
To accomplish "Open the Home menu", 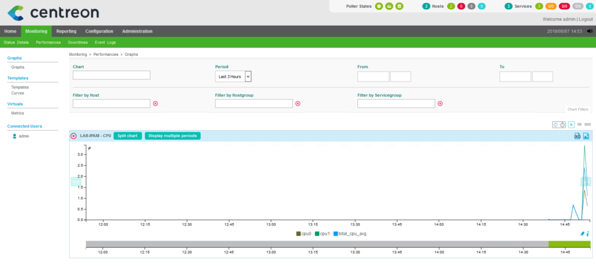I will click(x=10, y=31).
